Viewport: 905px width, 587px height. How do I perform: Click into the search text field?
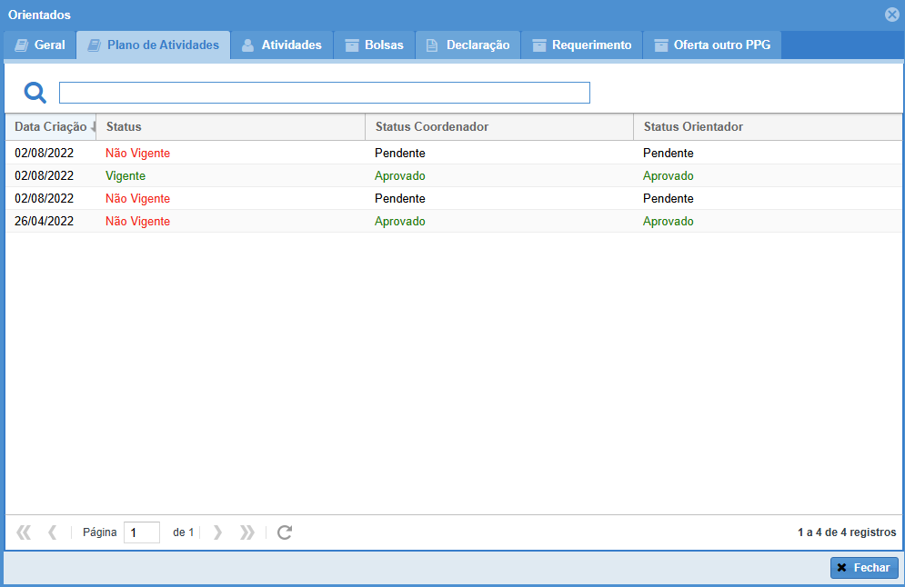324,93
